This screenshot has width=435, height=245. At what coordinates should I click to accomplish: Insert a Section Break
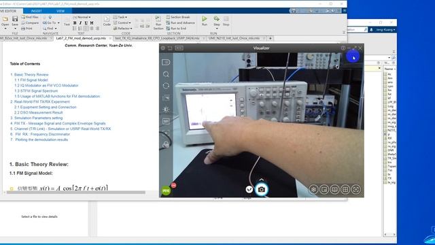tap(178, 17)
